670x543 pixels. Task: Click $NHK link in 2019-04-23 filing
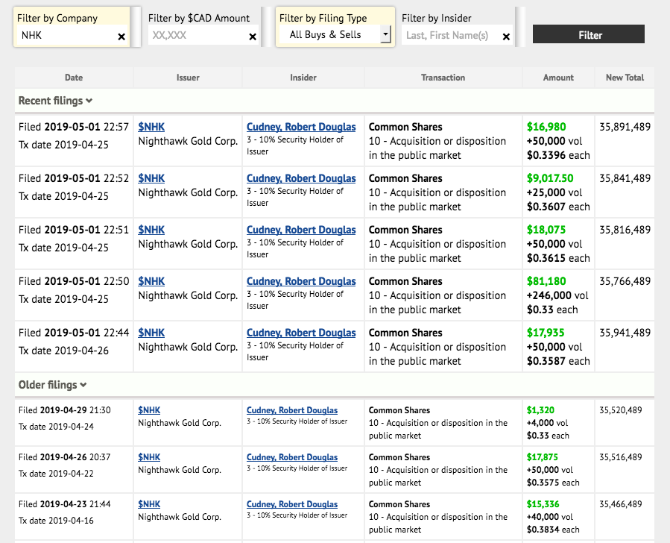pos(149,504)
